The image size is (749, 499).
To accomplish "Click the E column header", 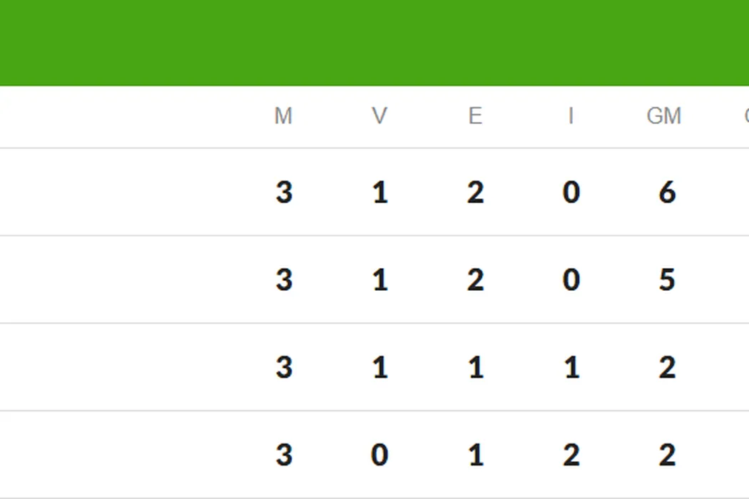I will click(x=475, y=116).
